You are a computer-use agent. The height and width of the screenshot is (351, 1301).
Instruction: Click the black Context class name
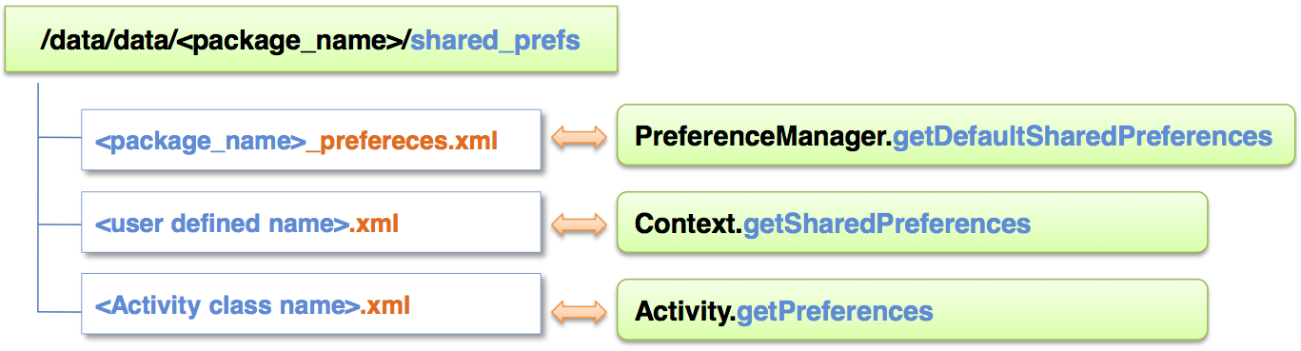(x=688, y=224)
